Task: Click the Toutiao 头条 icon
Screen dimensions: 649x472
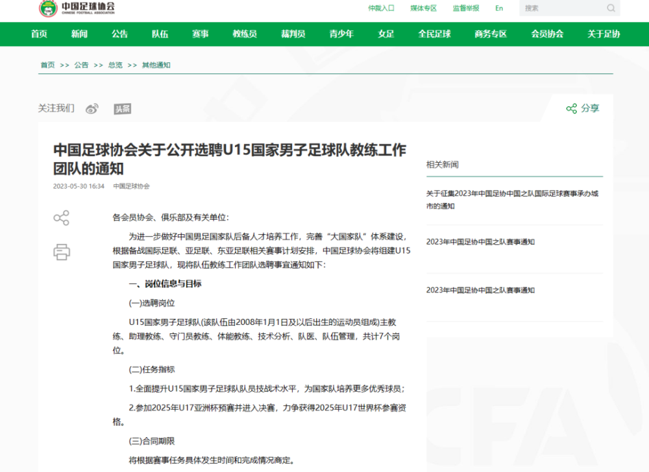Action: click(x=123, y=108)
